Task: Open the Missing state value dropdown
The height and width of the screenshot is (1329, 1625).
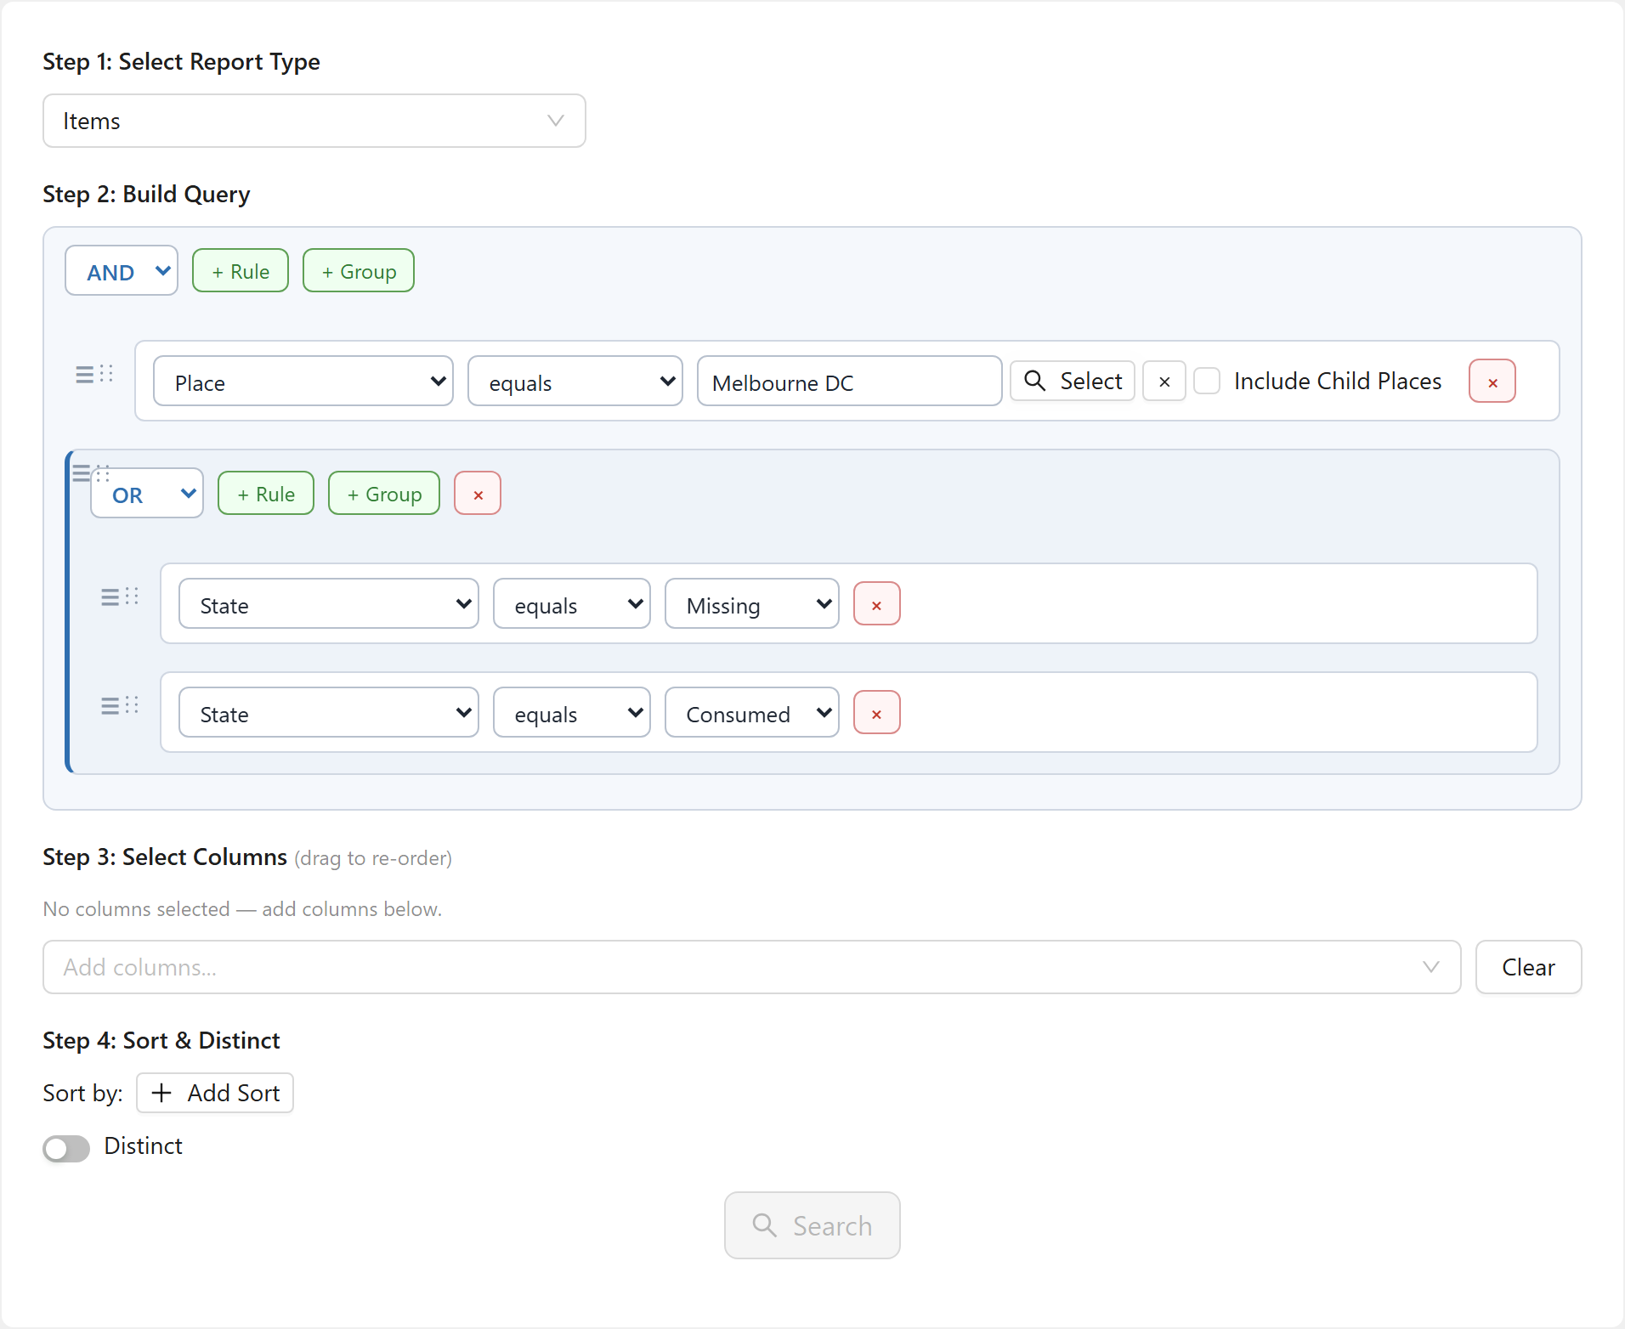Action: coord(752,604)
